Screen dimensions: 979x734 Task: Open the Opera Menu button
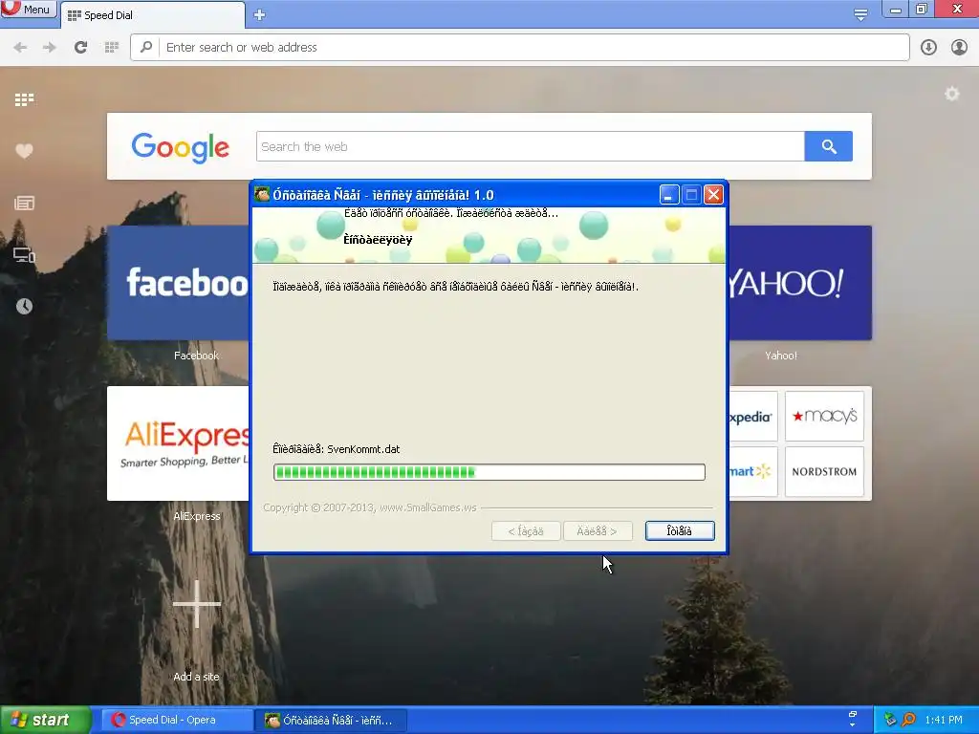[28, 10]
